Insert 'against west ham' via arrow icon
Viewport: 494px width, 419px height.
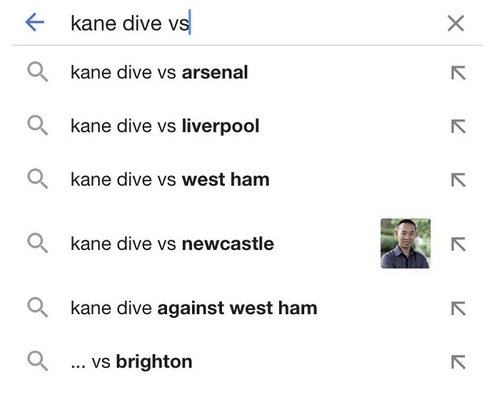458,309
